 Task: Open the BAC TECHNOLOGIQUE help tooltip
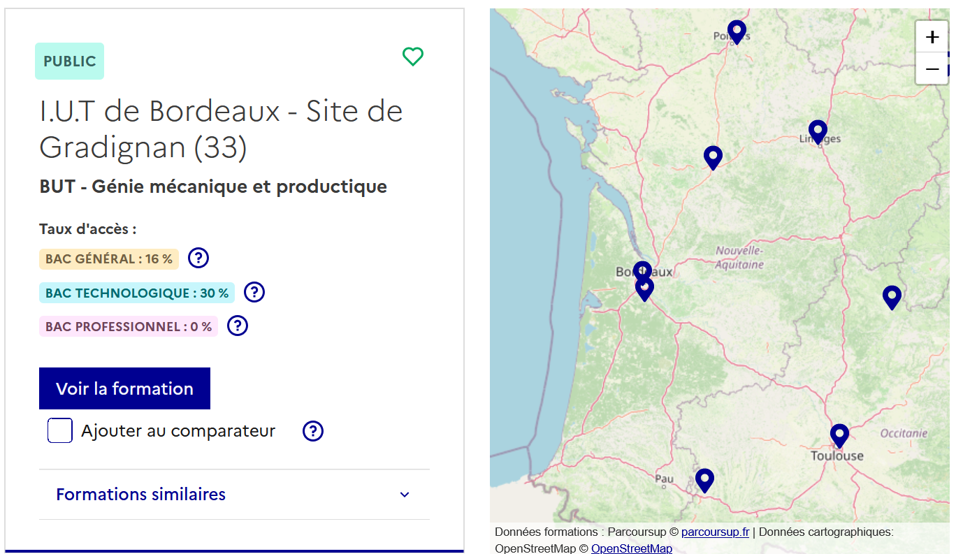tap(254, 292)
